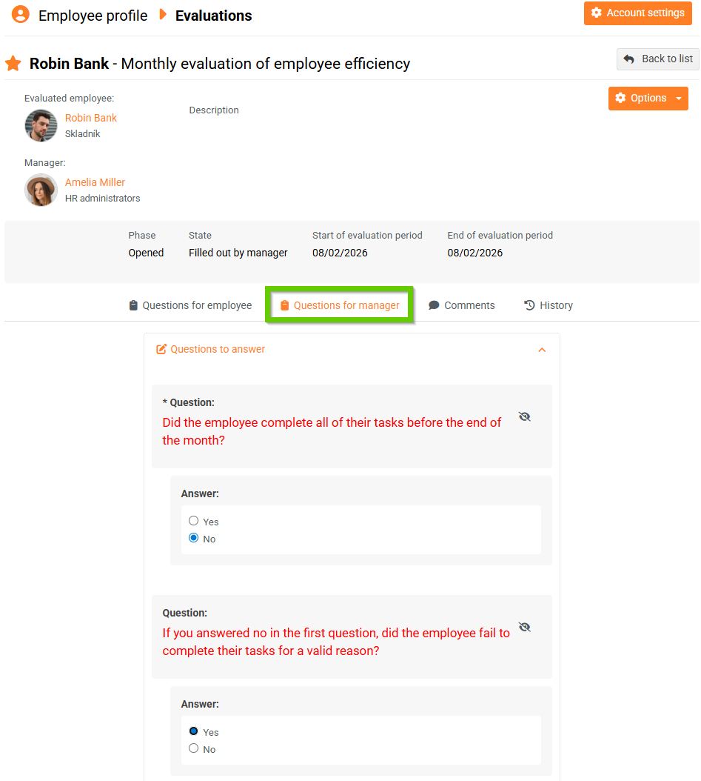Image resolution: width=701 pixels, height=781 pixels.
Task: Select Yes for tasks completed question
Action: 194,521
